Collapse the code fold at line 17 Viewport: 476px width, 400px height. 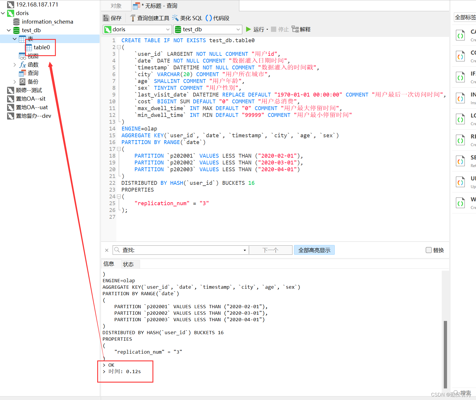click(119, 149)
